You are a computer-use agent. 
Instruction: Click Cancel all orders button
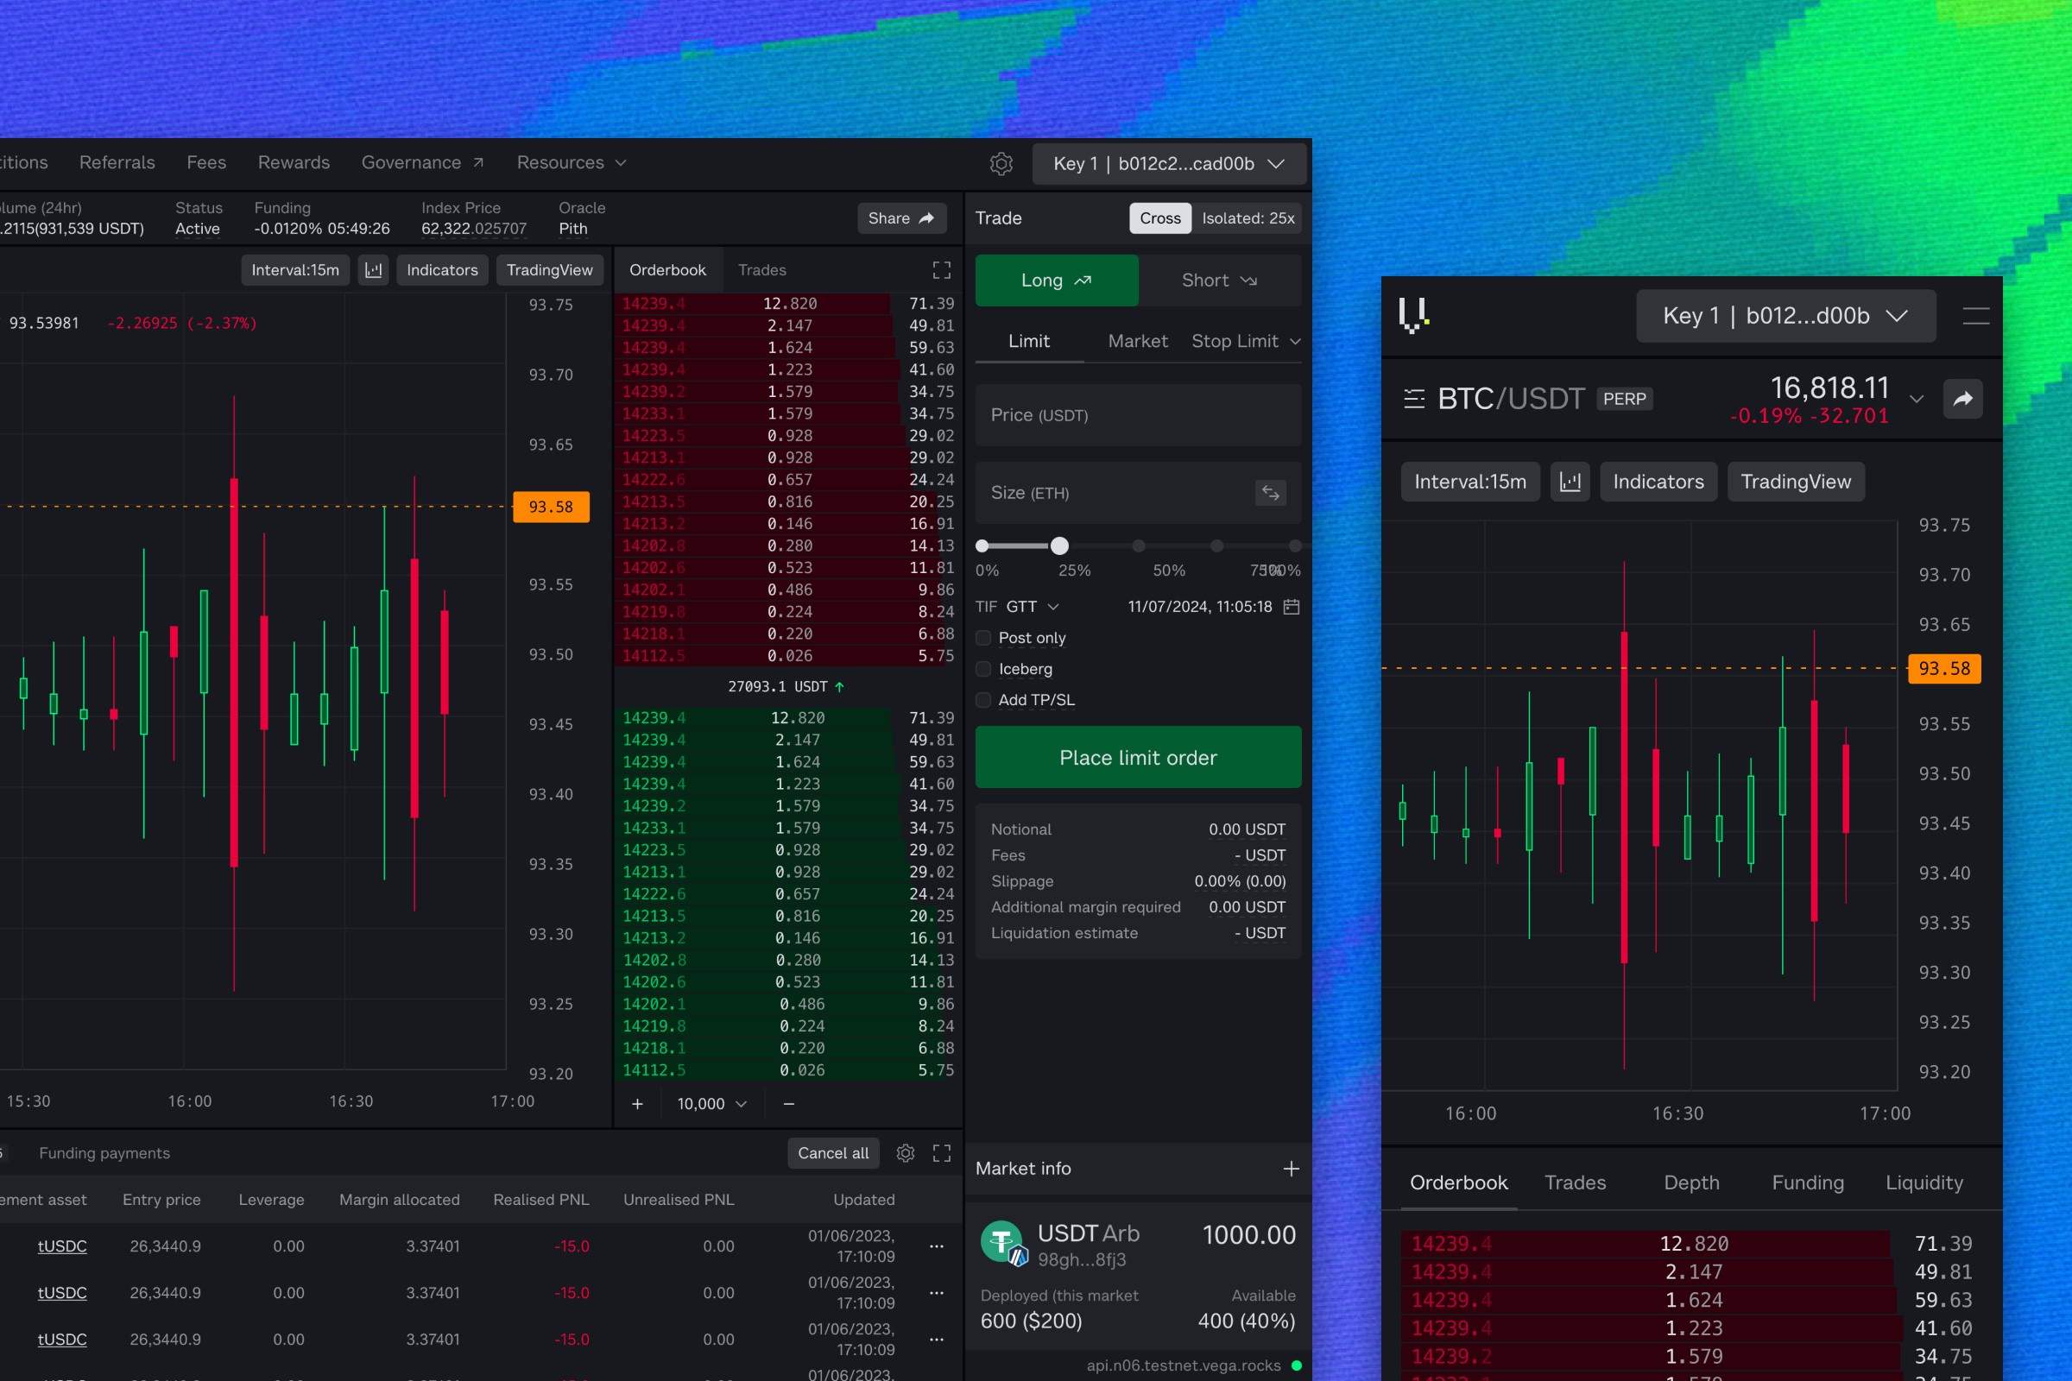[832, 1153]
